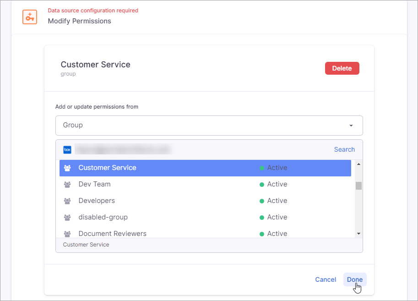Click the Document Reviewers group icon
This screenshot has width=418, height=301.
(68, 234)
